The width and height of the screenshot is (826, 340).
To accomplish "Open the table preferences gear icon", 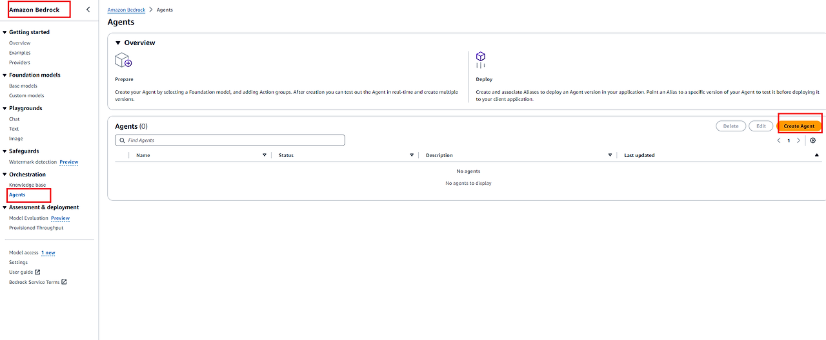I will [812, 140].
